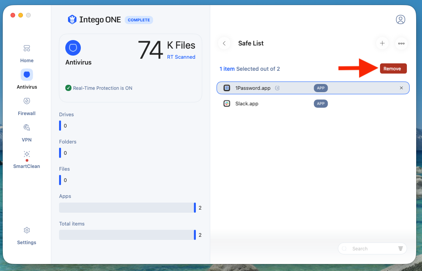
Task: Click the large blue Antivirus card icon
Action: click(x=73, y=48)
